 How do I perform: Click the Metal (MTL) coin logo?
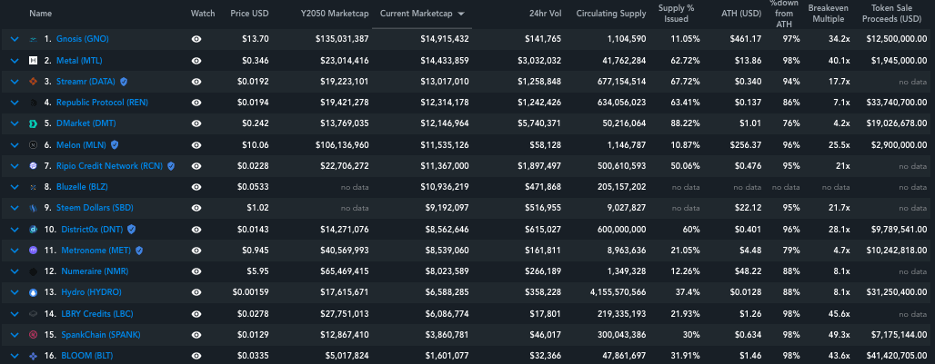pyautogui.click(x=34, y=61)
